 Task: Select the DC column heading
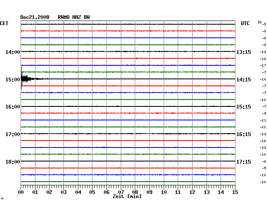260,22
